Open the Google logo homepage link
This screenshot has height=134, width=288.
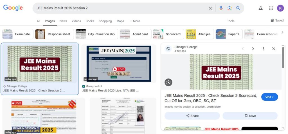point(13,8)
